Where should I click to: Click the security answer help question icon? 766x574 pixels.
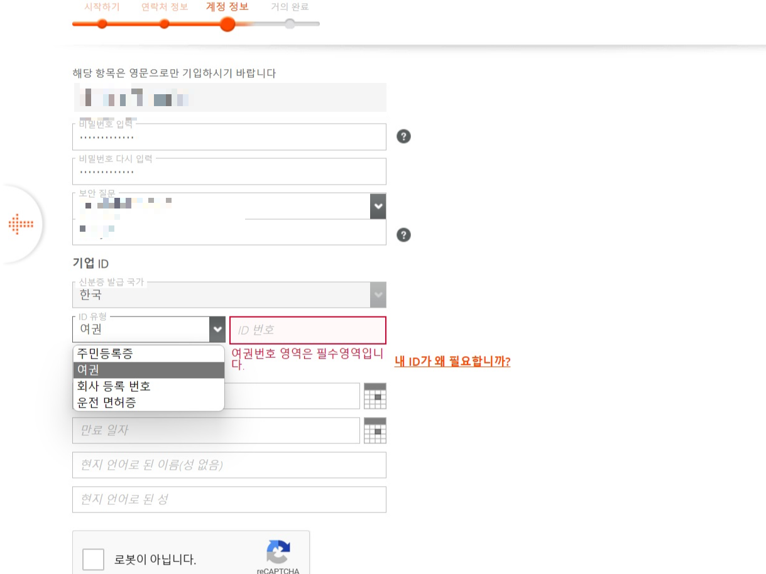[x=403, y=235]
